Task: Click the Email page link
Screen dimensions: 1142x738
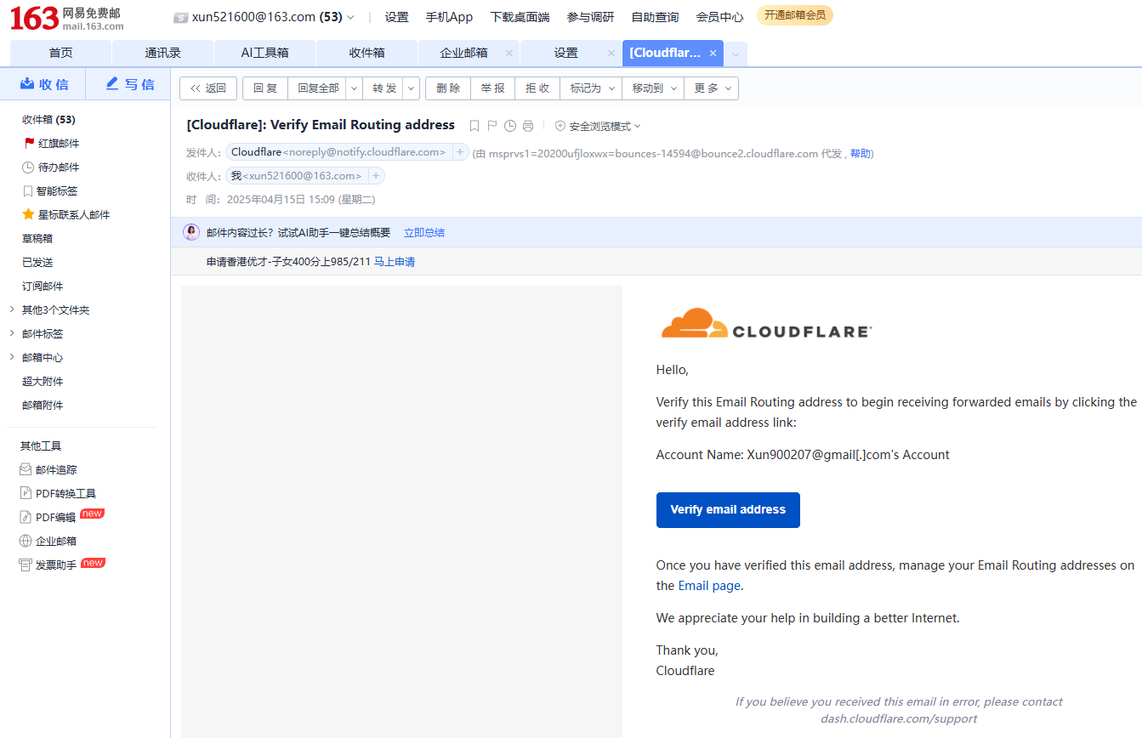Action: [709, 586]
